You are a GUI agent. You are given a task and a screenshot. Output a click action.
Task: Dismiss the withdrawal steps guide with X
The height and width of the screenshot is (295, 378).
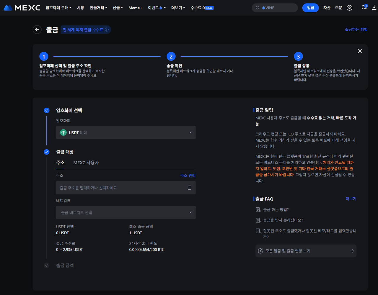(360, 51)
